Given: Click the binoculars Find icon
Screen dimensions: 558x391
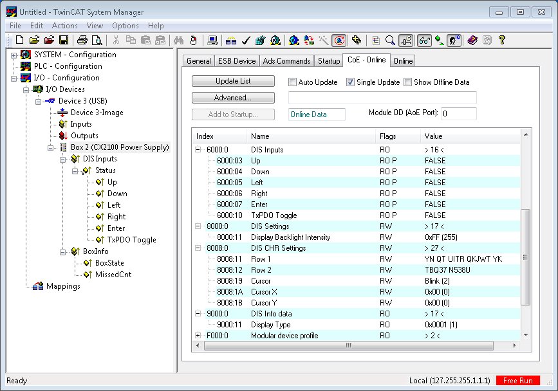Looking at the screenshot, I should [178, 40].
